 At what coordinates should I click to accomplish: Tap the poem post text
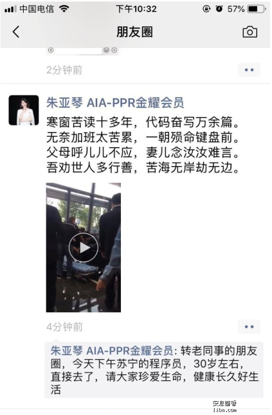pyautogui.click(x=142, y=144)
